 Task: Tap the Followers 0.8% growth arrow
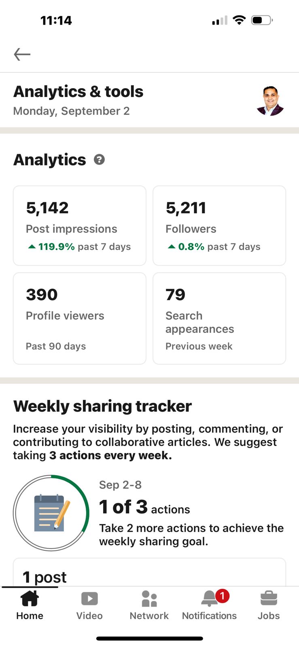172,247
